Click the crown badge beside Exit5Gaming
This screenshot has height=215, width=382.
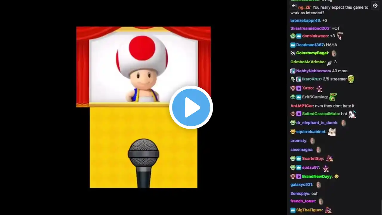tap(299, 97)
